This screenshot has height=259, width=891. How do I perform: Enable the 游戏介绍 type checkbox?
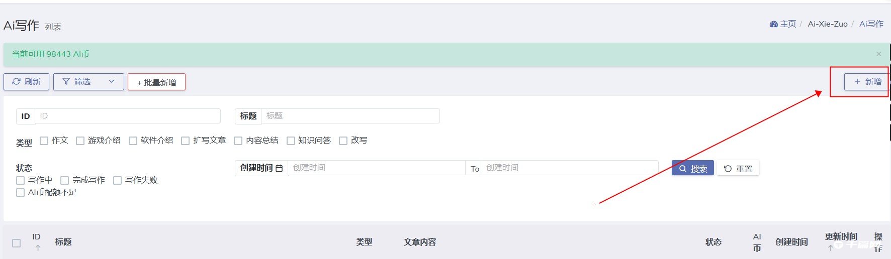point(80,141)
